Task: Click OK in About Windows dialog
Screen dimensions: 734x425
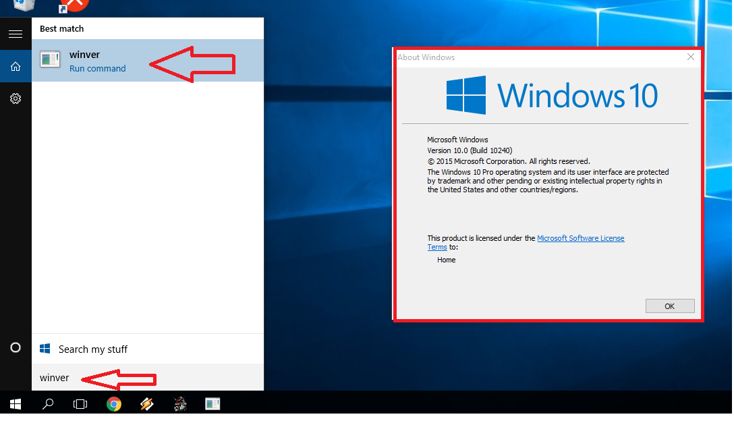Action: click(670, 306)
